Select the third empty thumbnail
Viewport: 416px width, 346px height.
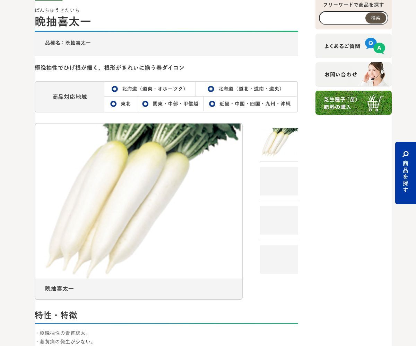click(279, 220)
